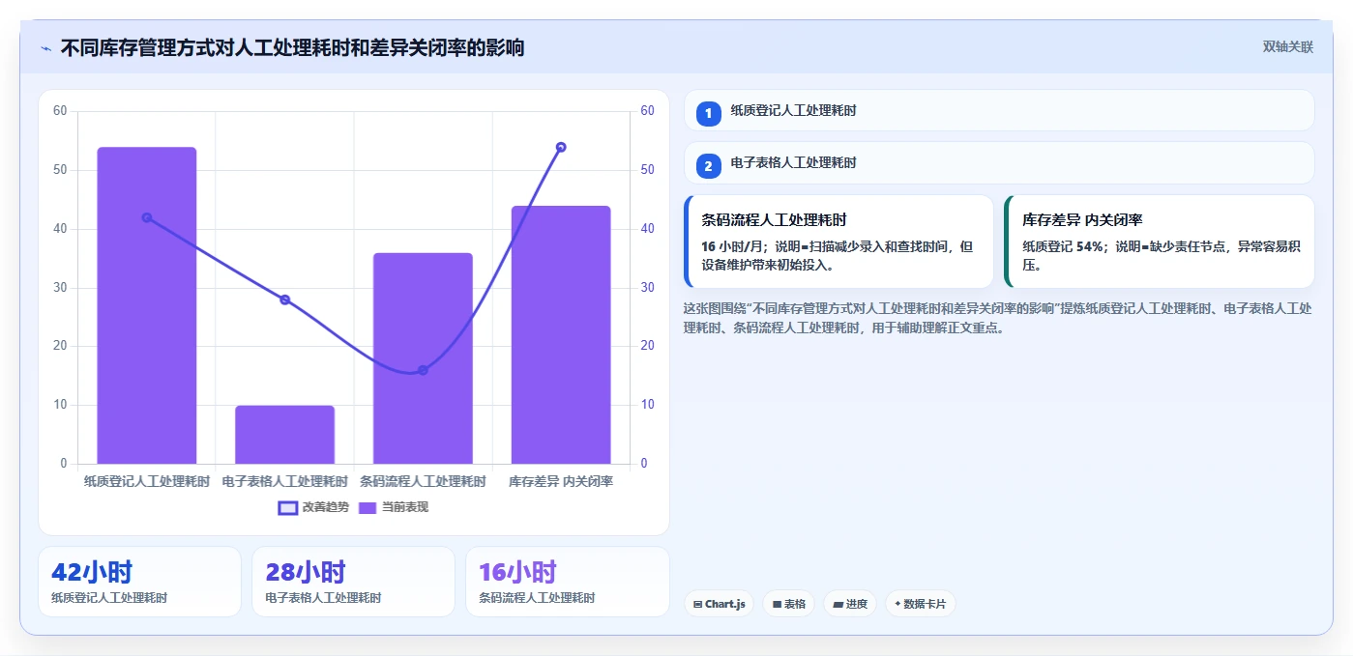Click the Chart.js tag
Image resolution: width=1353 pixels, height=656 pixels.
pos(720,604)
